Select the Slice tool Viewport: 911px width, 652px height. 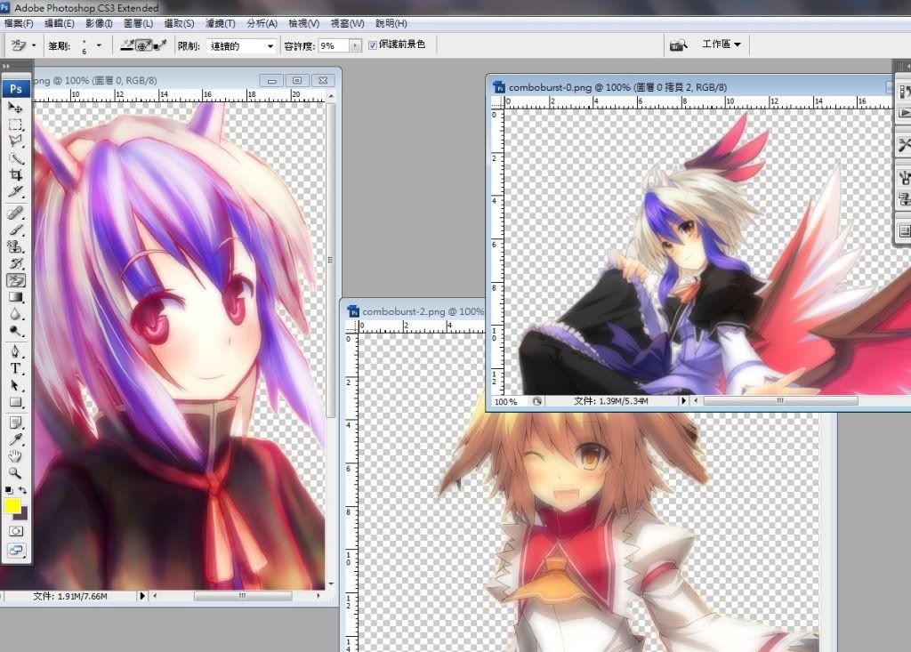pyautogui.click(x=15, y=191)
